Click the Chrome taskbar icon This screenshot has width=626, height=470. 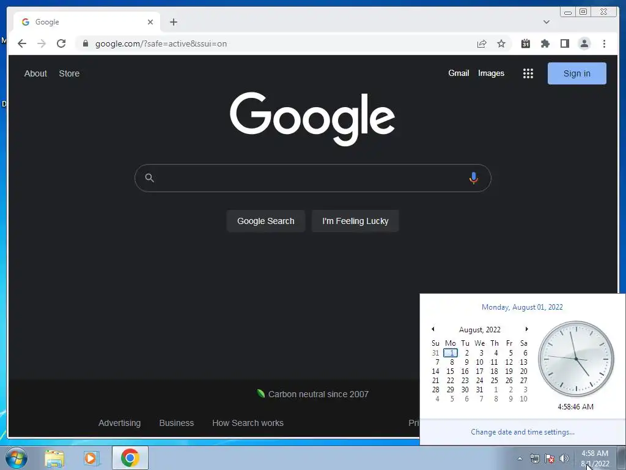(130, 458)
